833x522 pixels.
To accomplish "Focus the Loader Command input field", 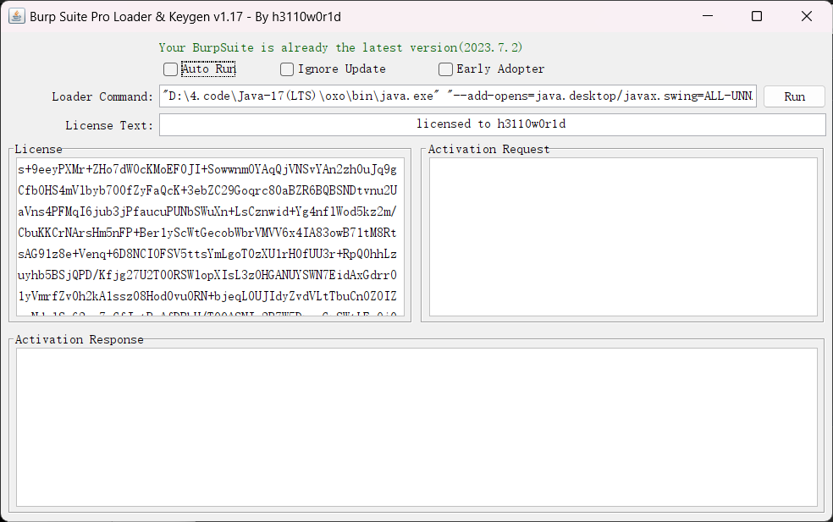I will coord(457,96).
